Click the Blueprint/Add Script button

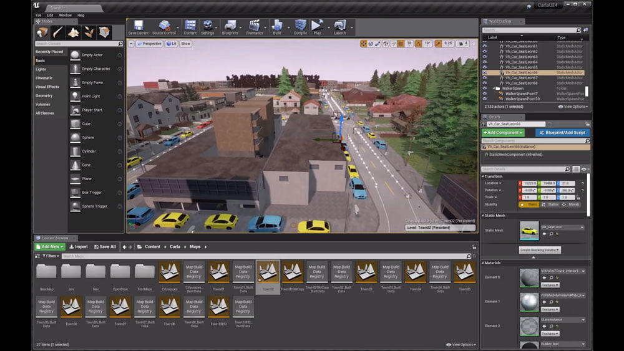(x=562, y=133)
